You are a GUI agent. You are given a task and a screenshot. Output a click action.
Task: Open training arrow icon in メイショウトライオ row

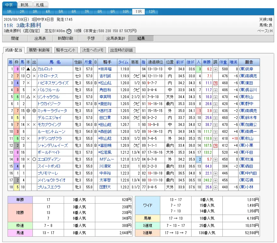tap(215, 181)
